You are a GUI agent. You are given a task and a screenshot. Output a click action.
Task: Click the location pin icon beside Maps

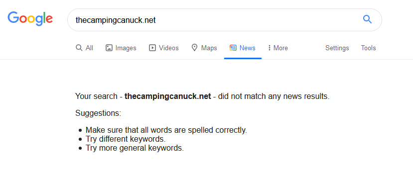click(x=194, y=48)
